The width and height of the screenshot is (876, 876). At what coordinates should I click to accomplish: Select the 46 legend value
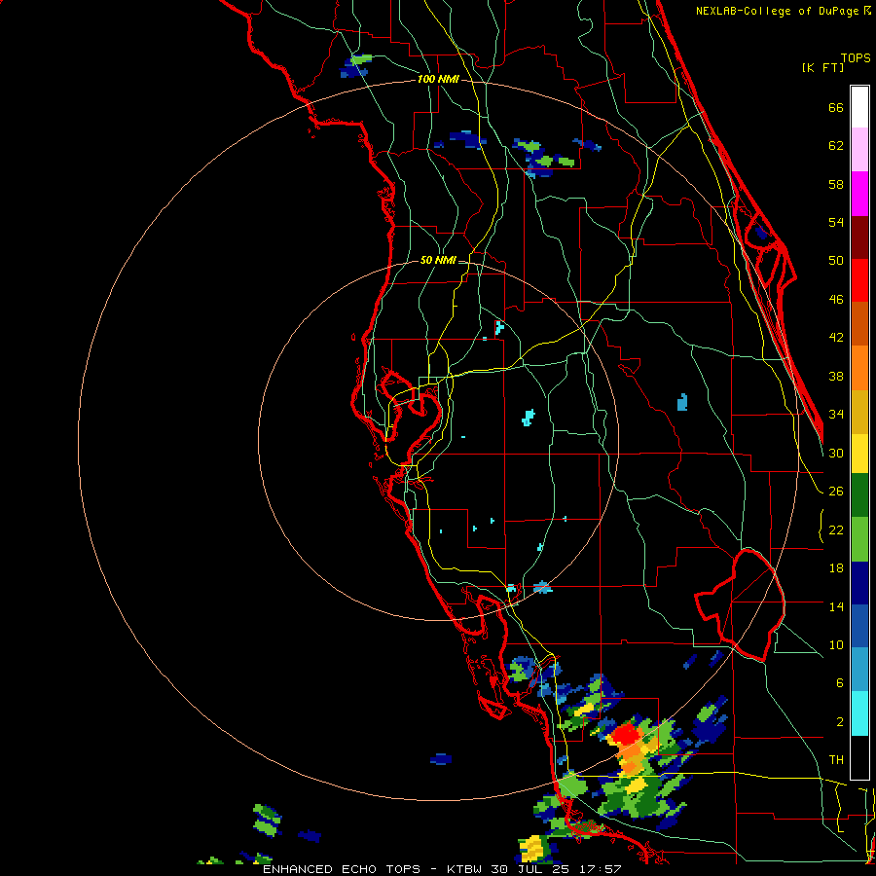tap(836, 300)
